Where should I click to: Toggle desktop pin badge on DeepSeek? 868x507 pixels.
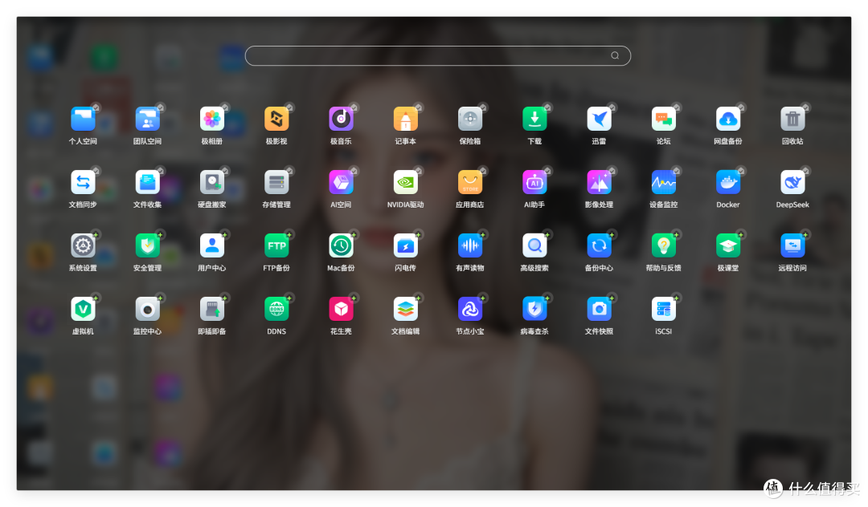click(x=805, y=171)
